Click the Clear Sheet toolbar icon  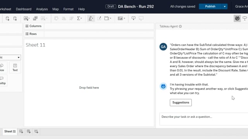click(44, 19)
